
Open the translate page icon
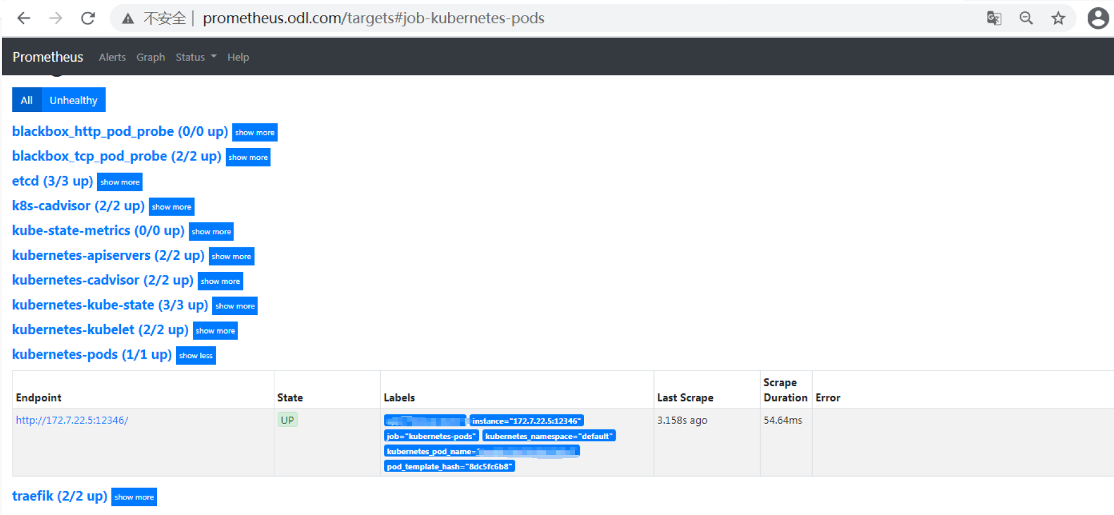click(x=994, y=18)
